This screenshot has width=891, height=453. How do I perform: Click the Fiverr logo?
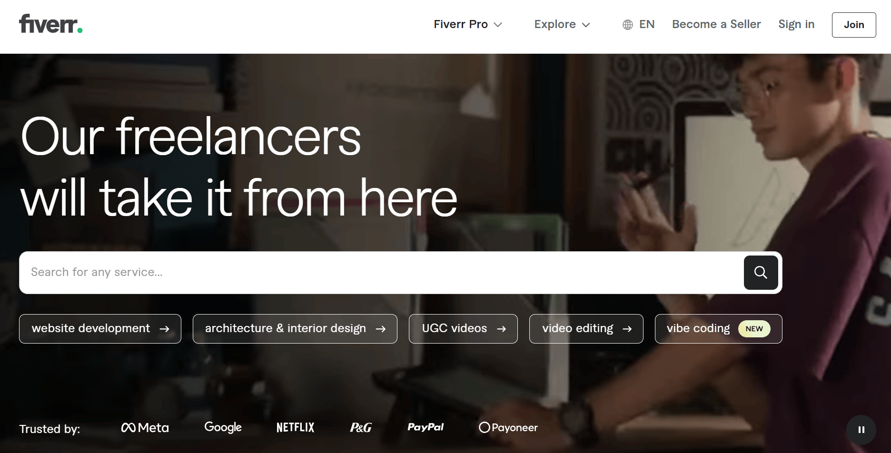click(50, 24)
